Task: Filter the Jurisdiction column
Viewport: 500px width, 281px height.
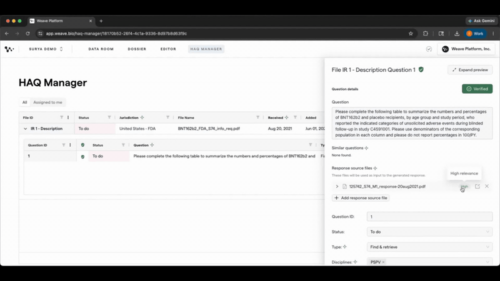Action: pos(167,117)
